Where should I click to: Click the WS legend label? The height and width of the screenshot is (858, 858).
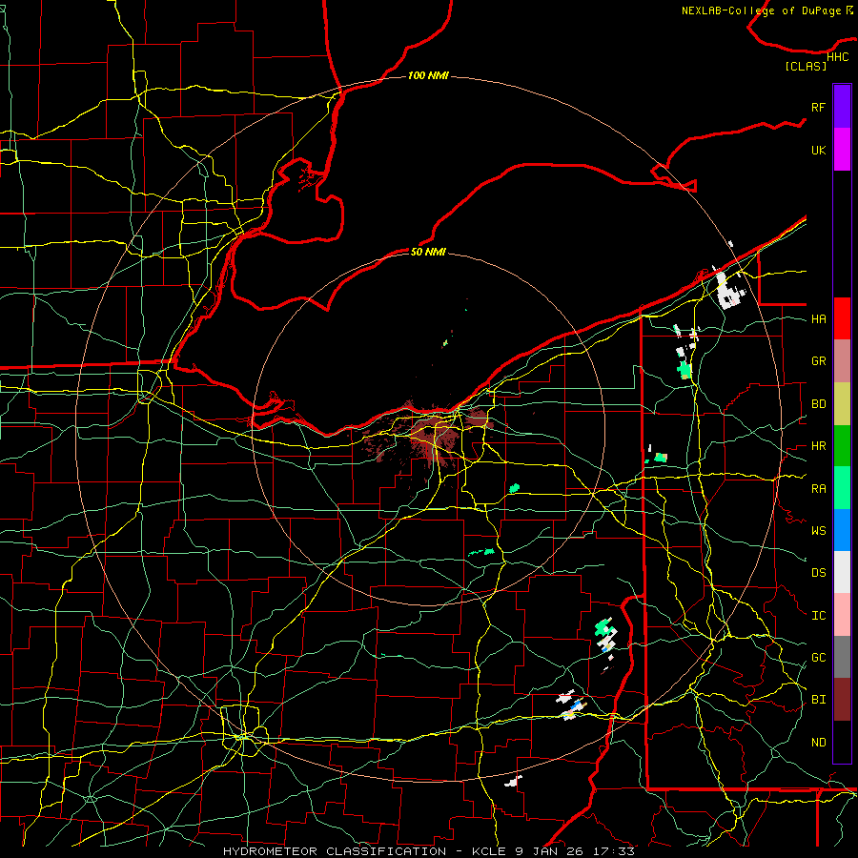tap(818, 530)
